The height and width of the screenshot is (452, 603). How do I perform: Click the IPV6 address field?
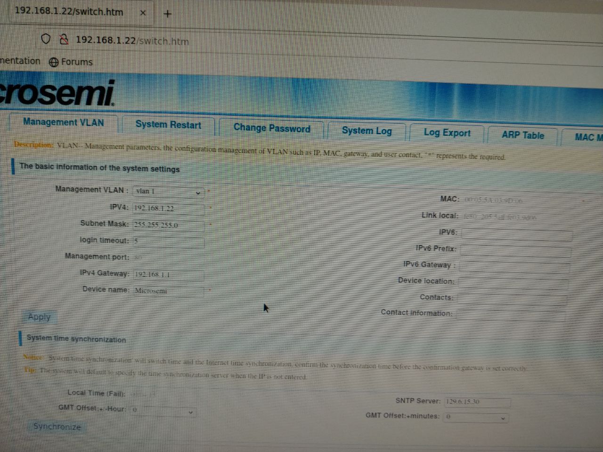tap(516, 234)
